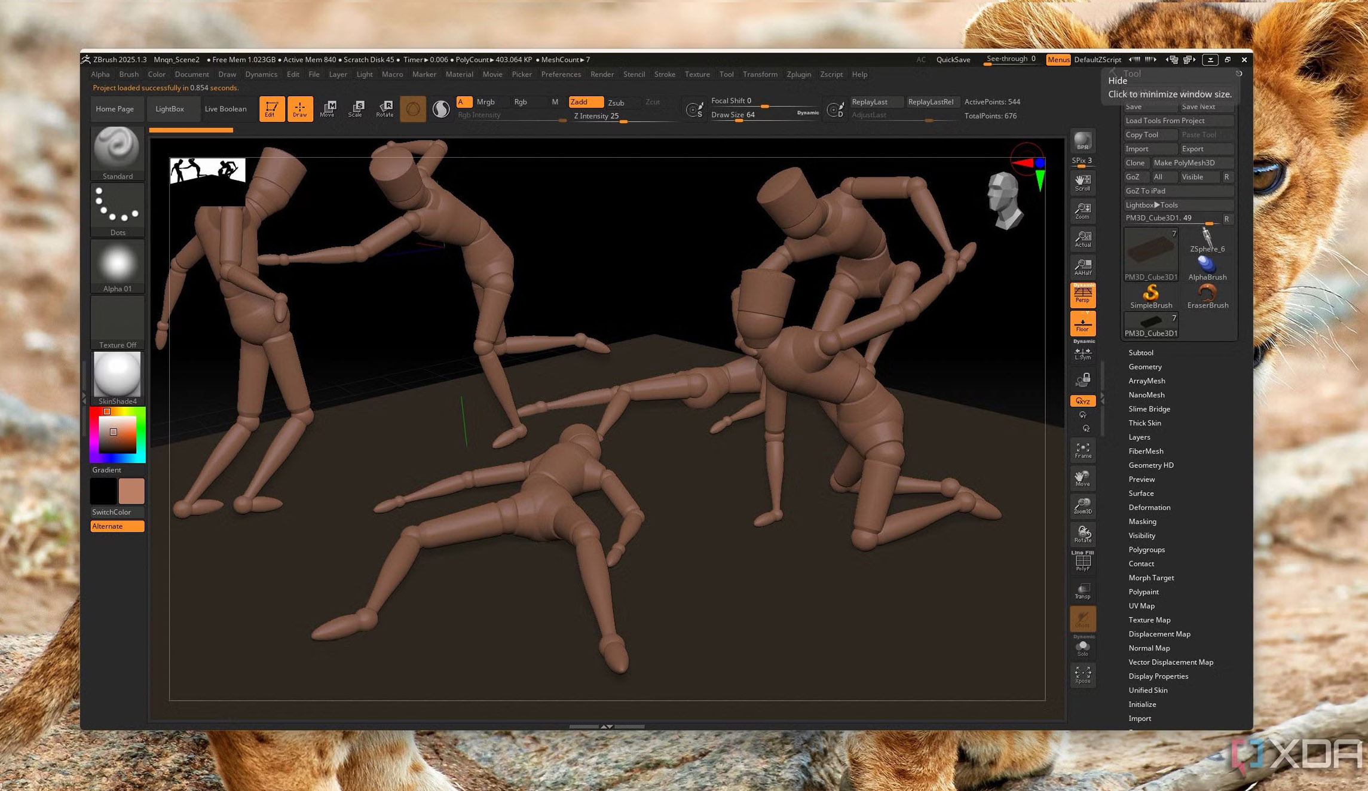Open the Preferences menu
Image resolution: width=1368 pixels, height=791 pixels.
click(561, 74)
